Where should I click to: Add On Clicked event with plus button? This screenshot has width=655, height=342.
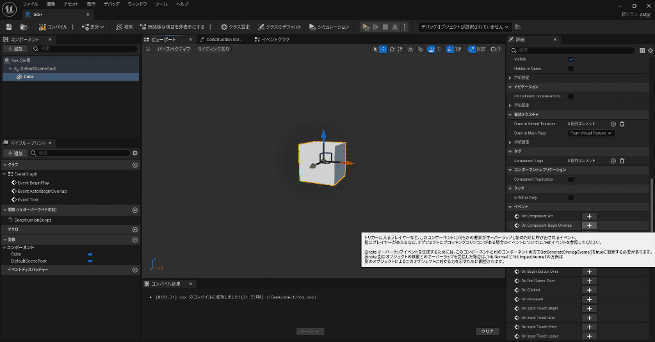[590, 290]
